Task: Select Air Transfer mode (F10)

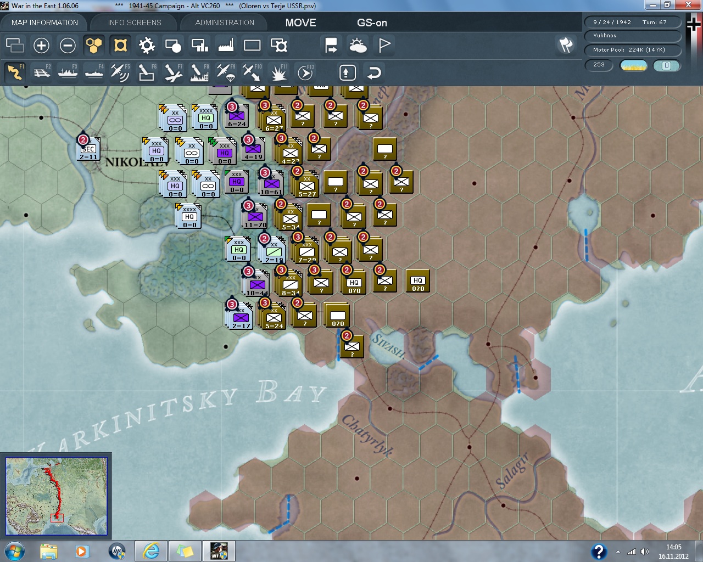Action: [x=252, y=72]
